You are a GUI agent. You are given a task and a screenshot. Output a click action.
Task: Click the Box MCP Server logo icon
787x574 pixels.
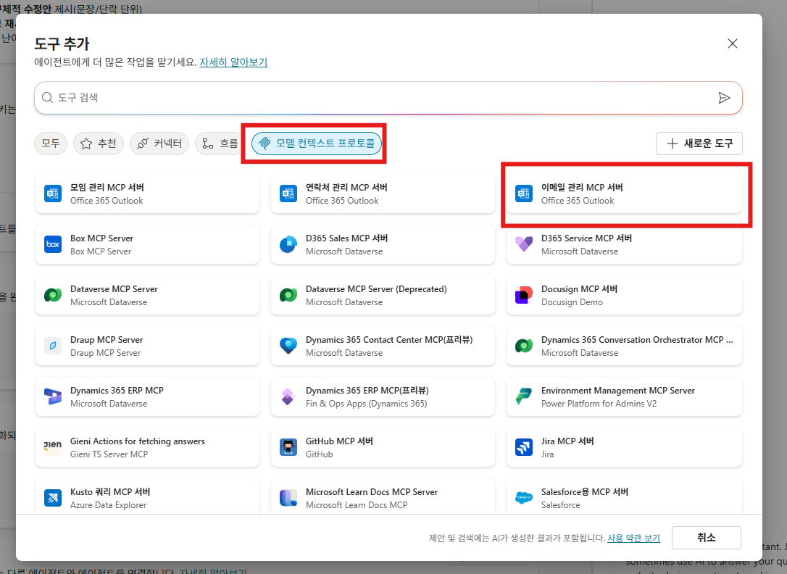point(53,244)
